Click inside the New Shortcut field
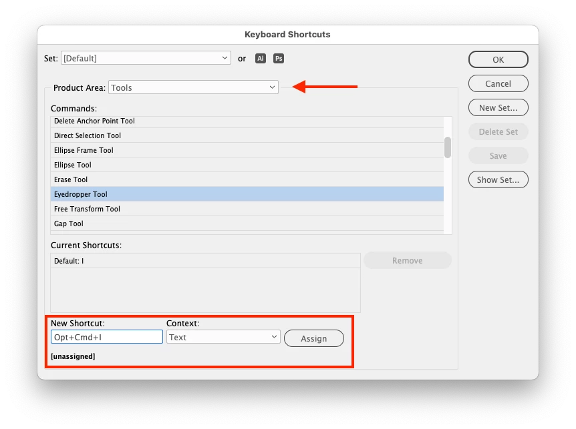 [107, 337]
